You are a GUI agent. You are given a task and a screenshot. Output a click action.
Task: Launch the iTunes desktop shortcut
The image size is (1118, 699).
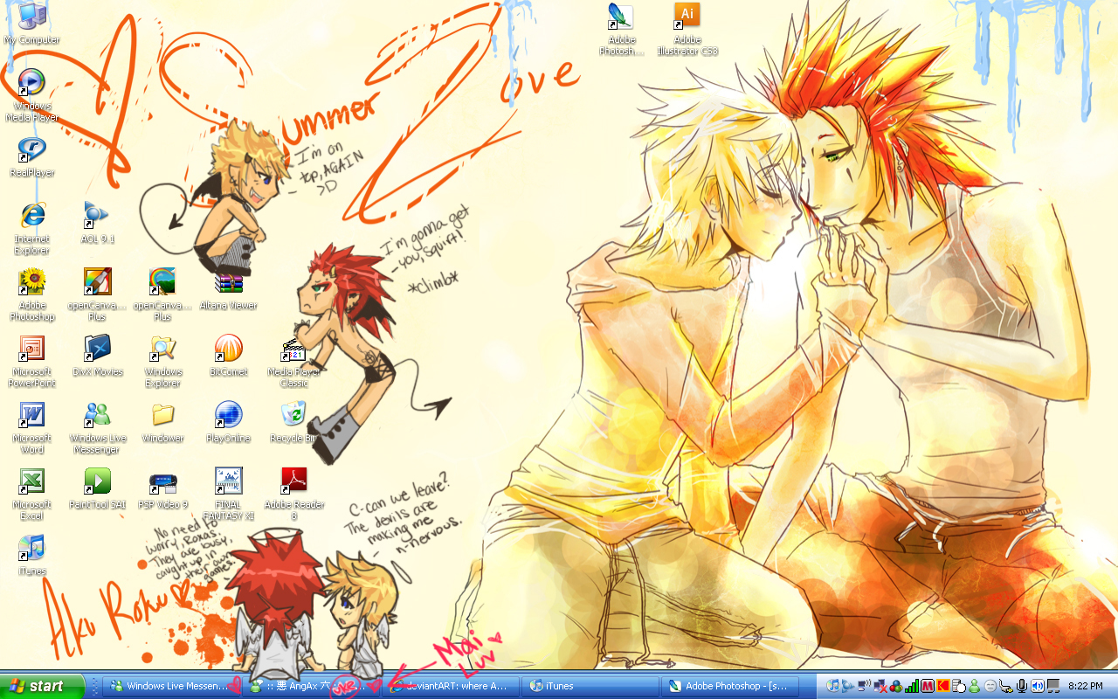point(31,555)
